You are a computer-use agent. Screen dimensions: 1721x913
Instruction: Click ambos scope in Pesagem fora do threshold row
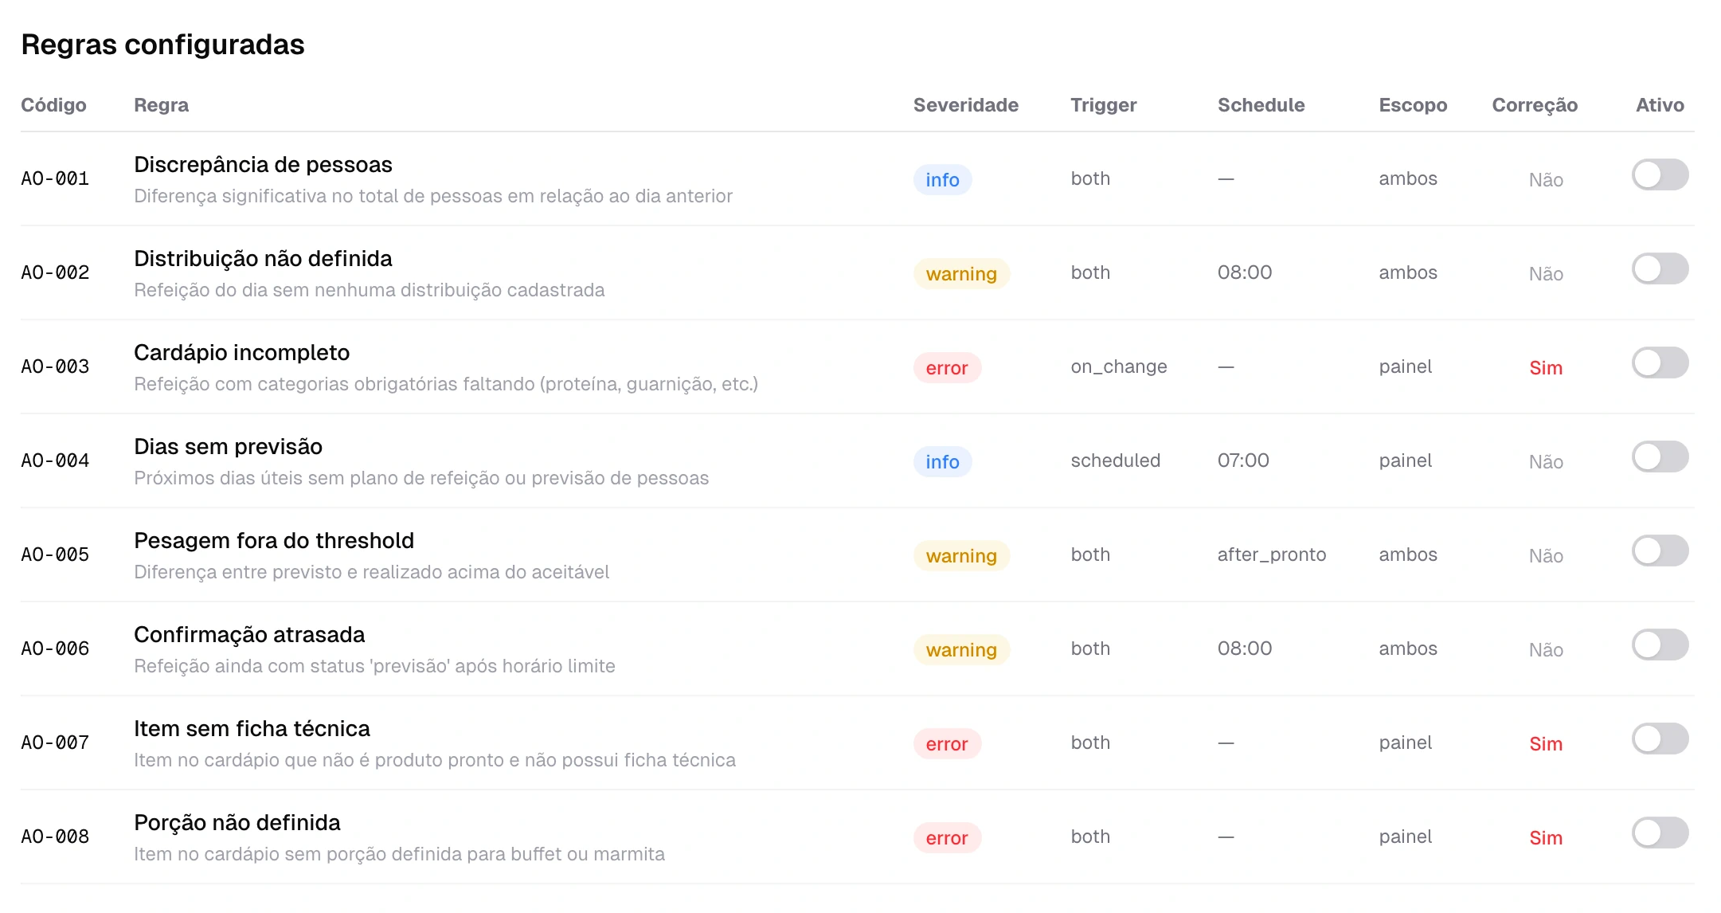tap(1408, 554)
